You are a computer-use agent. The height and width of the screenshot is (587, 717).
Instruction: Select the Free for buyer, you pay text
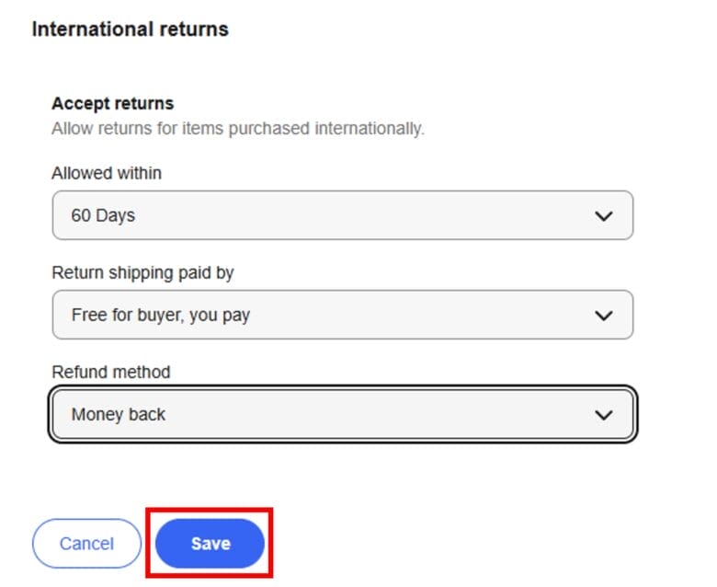click(161, 316)
